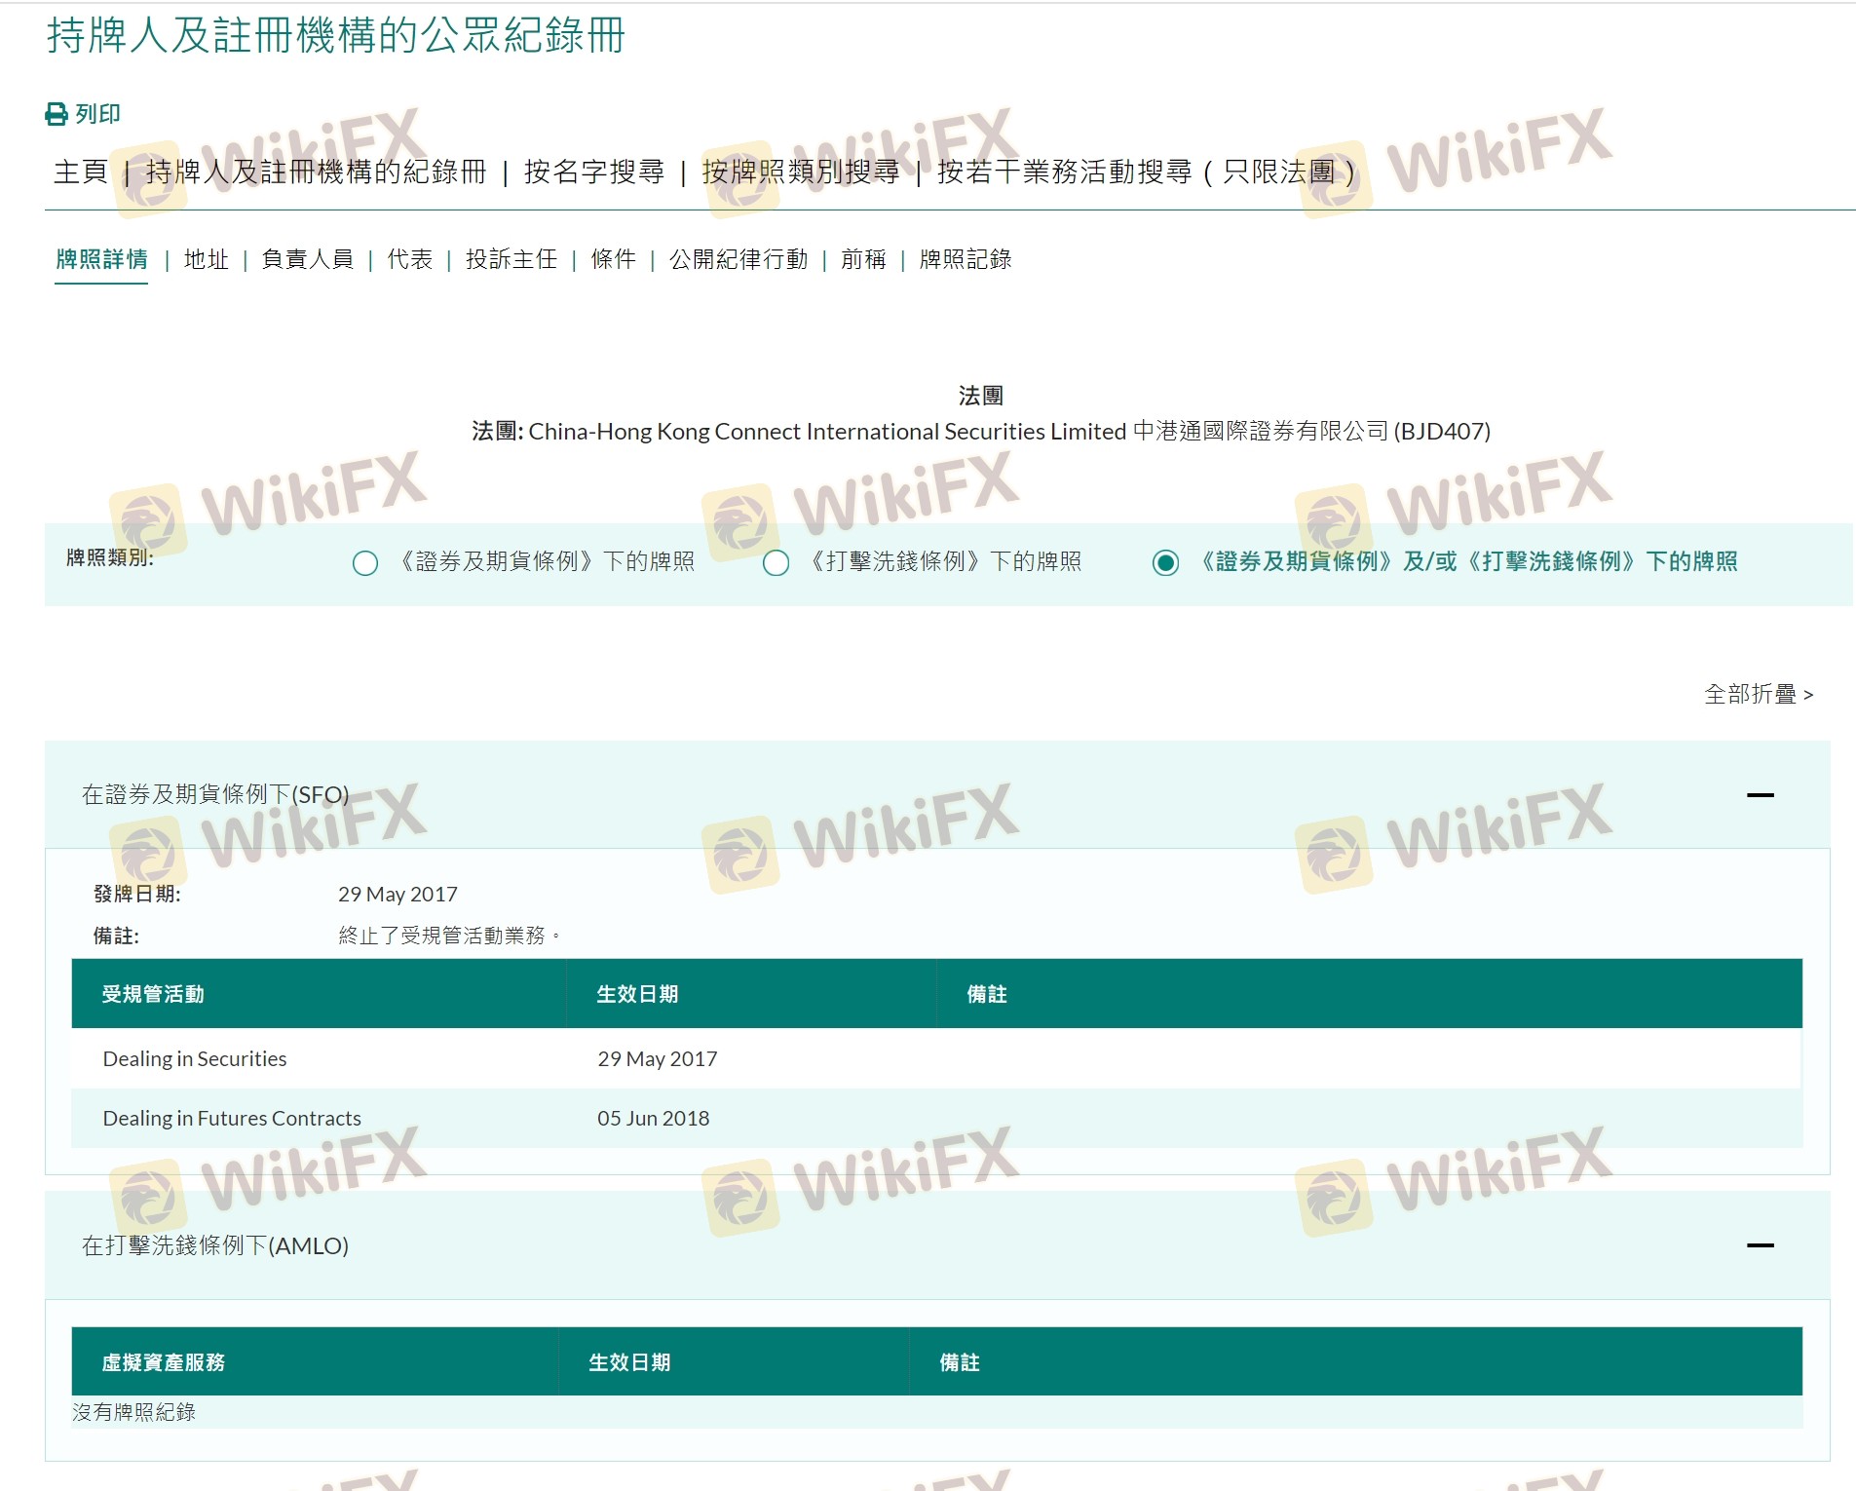Click the 虛擬資產服務 column header
This screenshot has height=1491, width=1856.
click(163, 1362)
